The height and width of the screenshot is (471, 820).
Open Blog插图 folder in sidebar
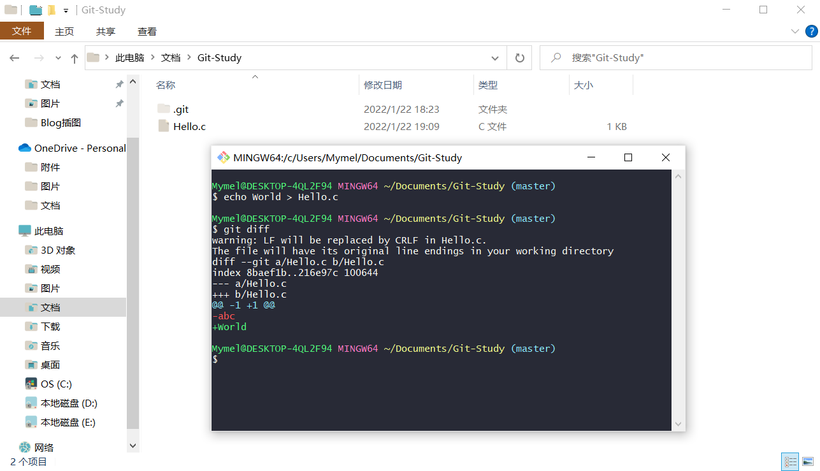(x=61, y=122)
